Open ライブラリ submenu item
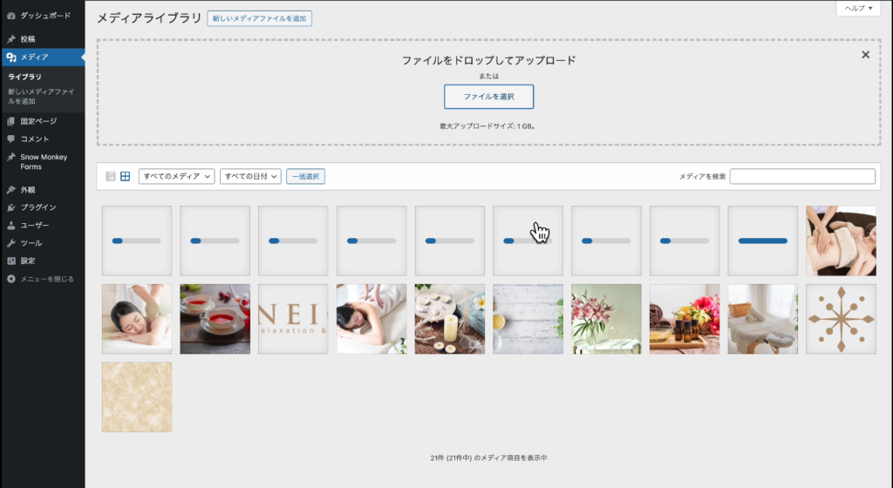 click(x=24, y=77)
